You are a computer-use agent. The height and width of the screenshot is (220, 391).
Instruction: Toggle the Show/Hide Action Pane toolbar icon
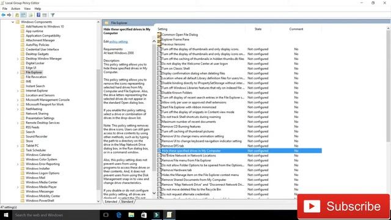[45, 15]
